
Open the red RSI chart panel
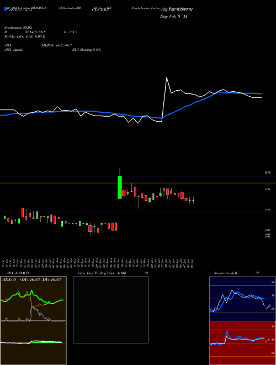pos(242,343)
